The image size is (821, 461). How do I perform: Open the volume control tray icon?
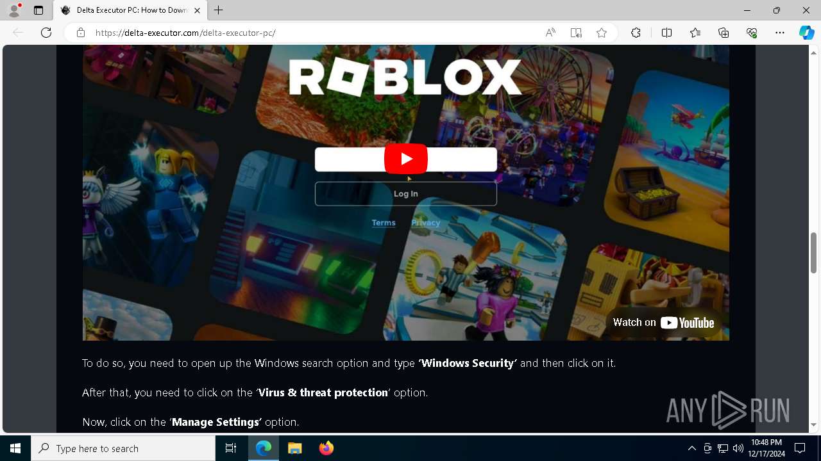click(x=738, y=448)
